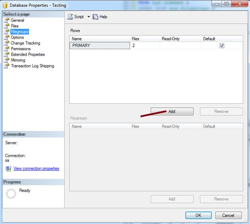Open the Extended Properties page

(x=28, y=54)
